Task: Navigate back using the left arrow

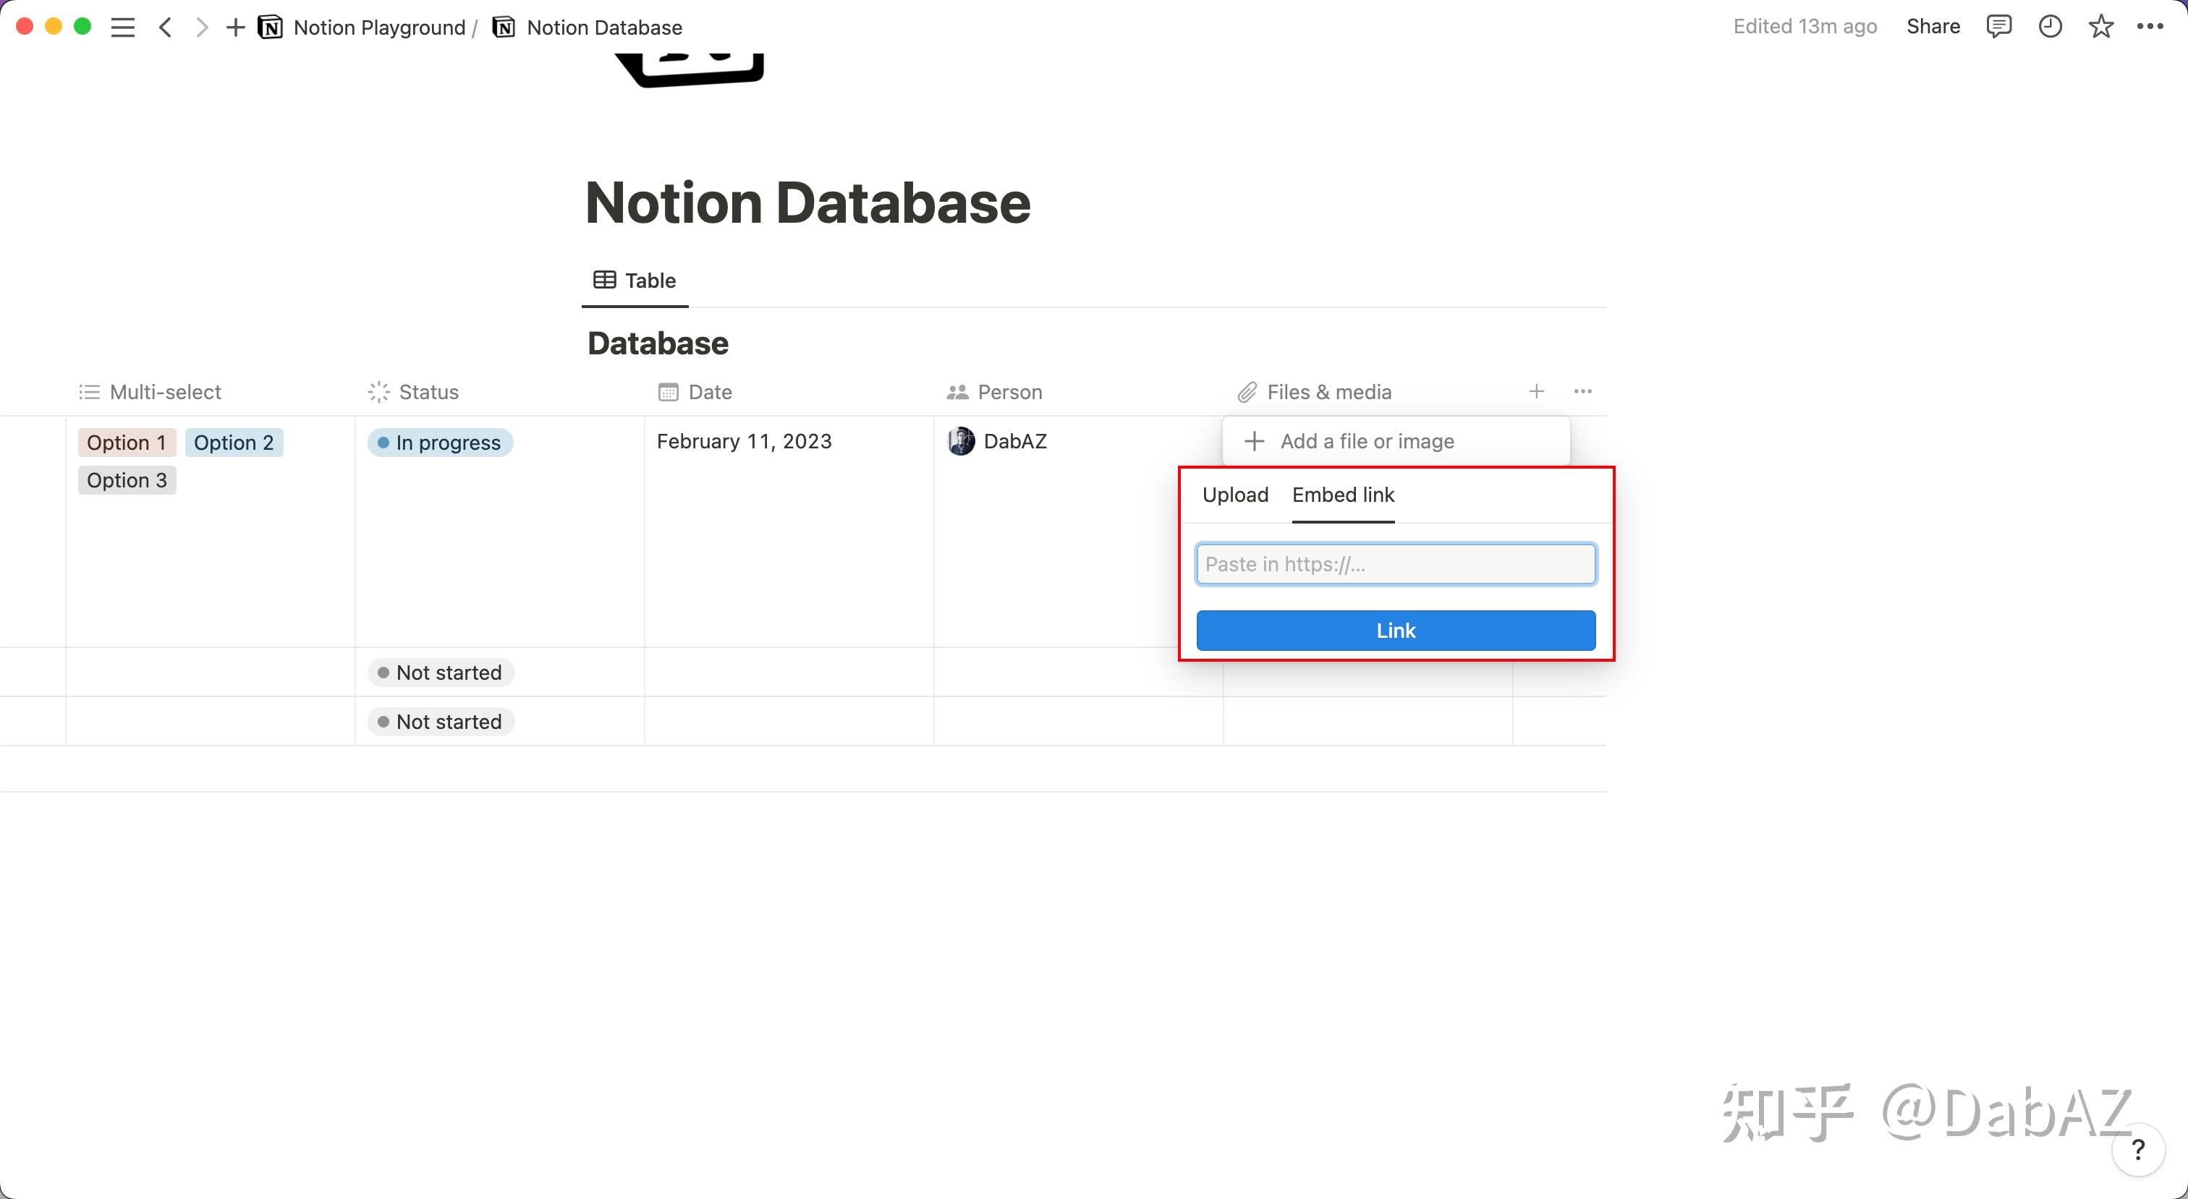Action: point(166,26)
